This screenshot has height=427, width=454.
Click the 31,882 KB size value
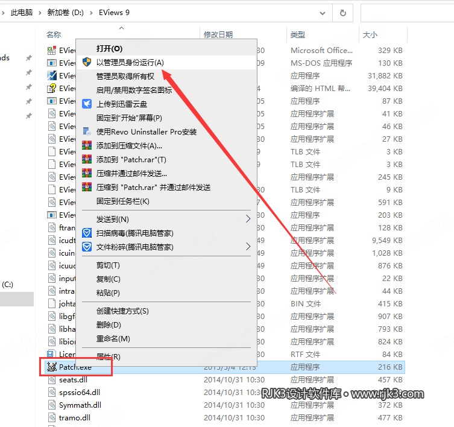[385, 75]
